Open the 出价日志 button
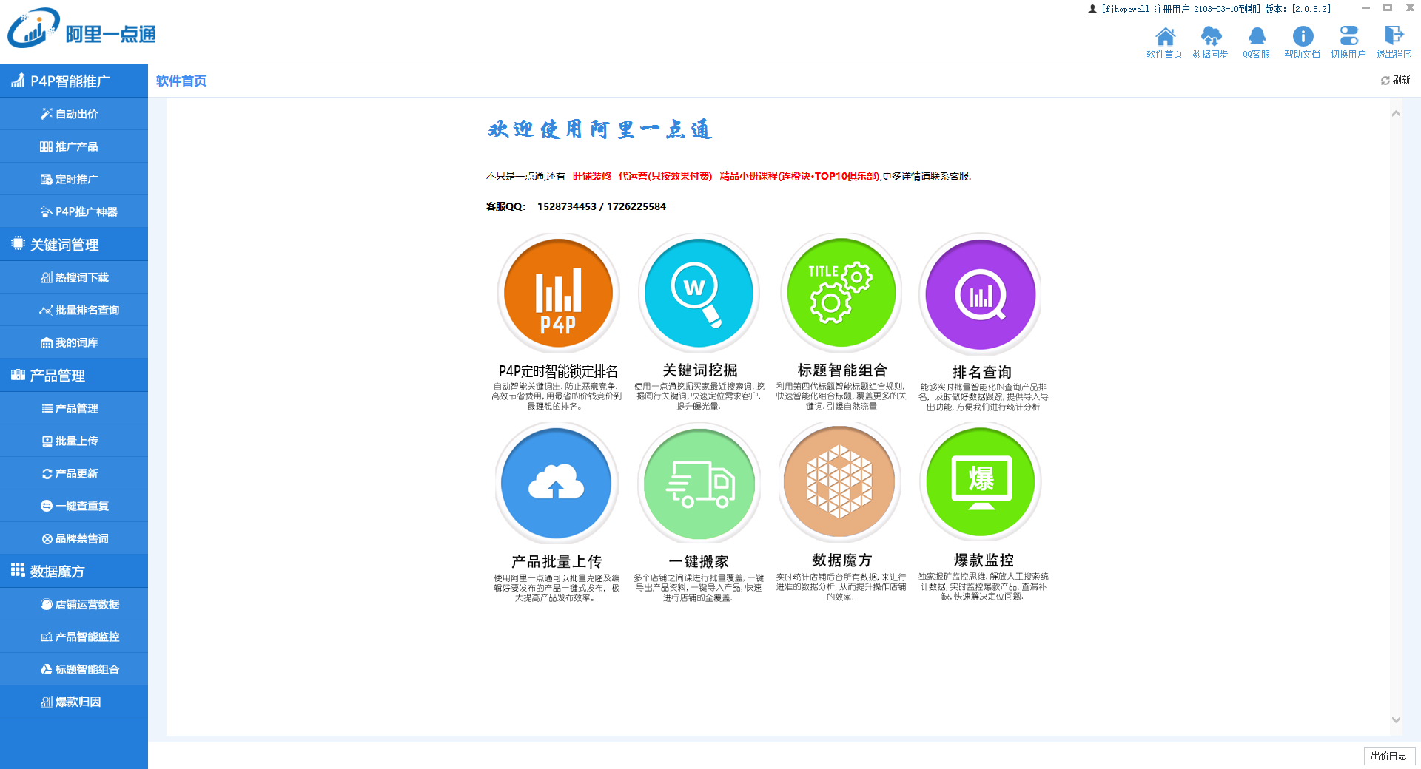Viewport: 1421px width, 769px height. click(1389, 756)
